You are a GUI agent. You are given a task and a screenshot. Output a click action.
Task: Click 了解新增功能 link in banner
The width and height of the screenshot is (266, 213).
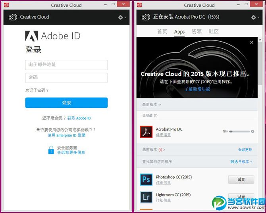(197, 89)
